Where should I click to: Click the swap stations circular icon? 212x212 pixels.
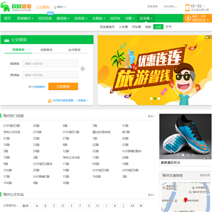point(82,68)
